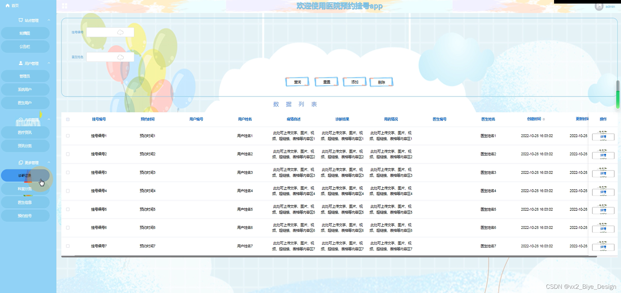Click the 诊断结果 column header
The image size is (621, 293).
[342, 119]
